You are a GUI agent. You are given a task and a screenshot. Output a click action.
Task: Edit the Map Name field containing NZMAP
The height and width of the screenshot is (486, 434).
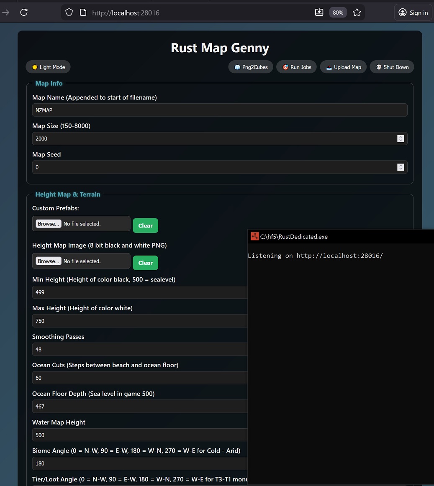(220, 110)
